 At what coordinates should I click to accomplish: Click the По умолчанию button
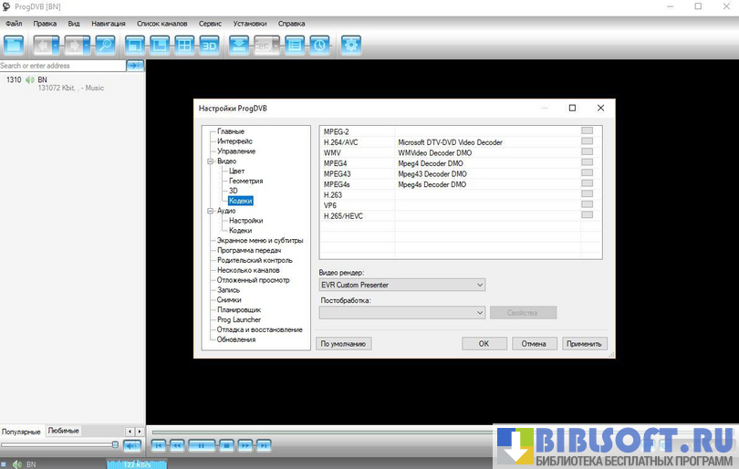(x=344, y=344)
